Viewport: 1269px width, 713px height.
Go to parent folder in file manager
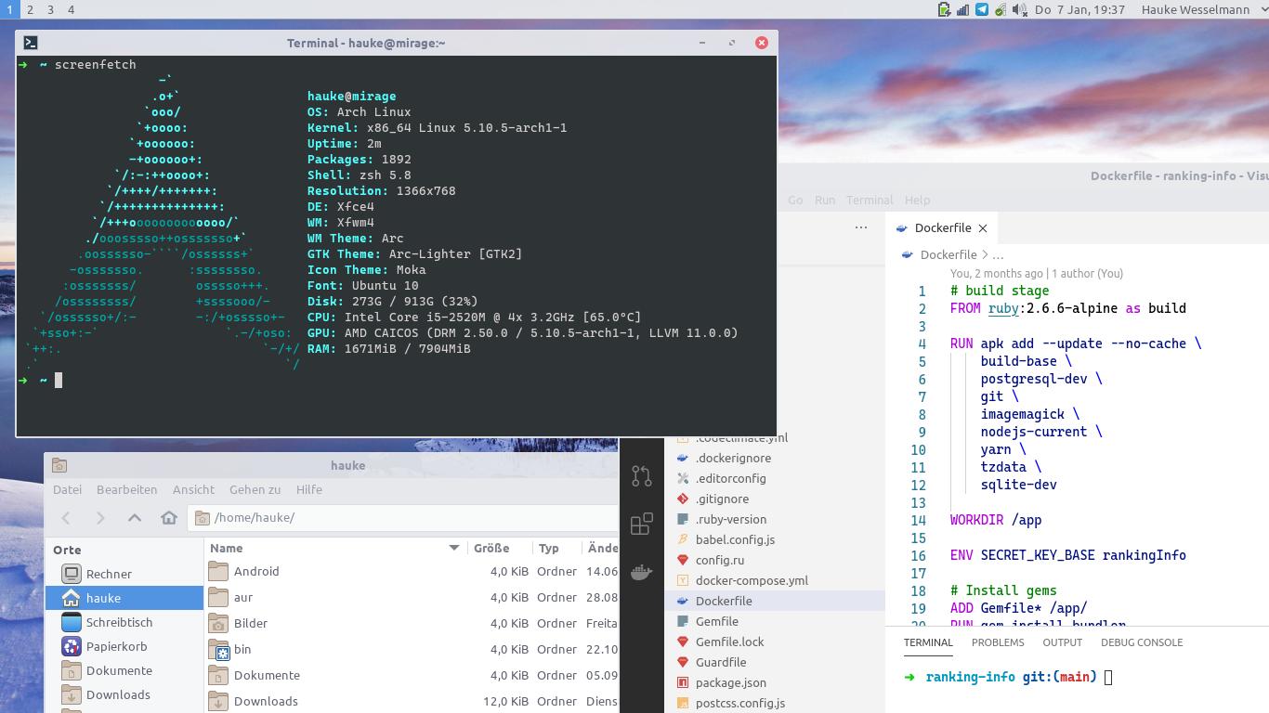135,517
